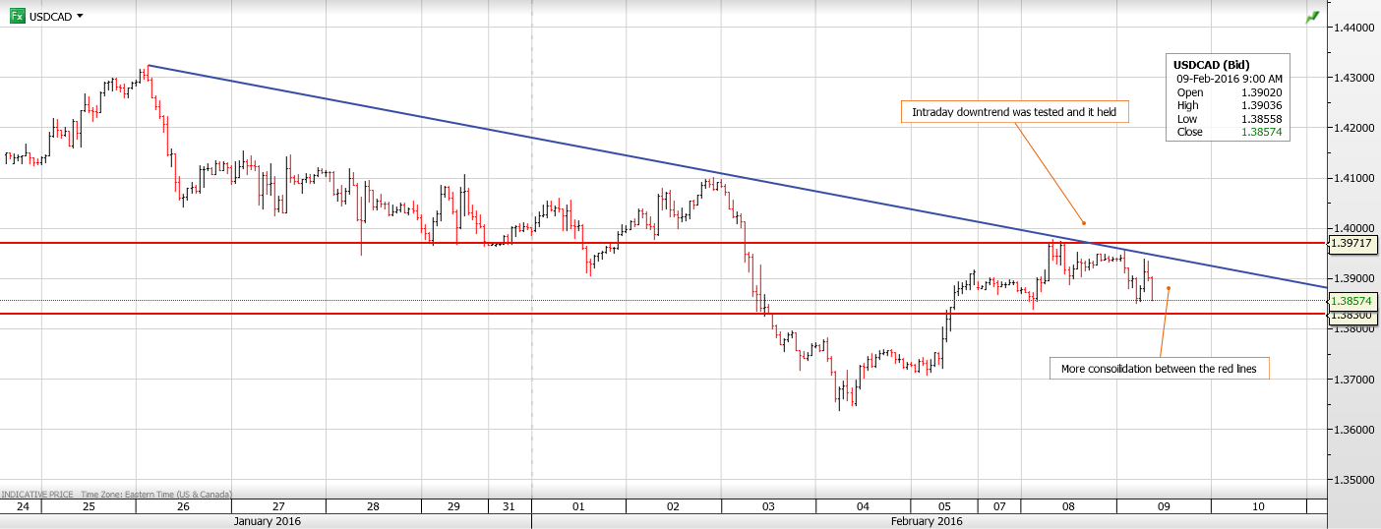Click the orange dot ending the downtrend annotation arrow
Viewport: 1381px width, 529px height.
point(1083,222)
